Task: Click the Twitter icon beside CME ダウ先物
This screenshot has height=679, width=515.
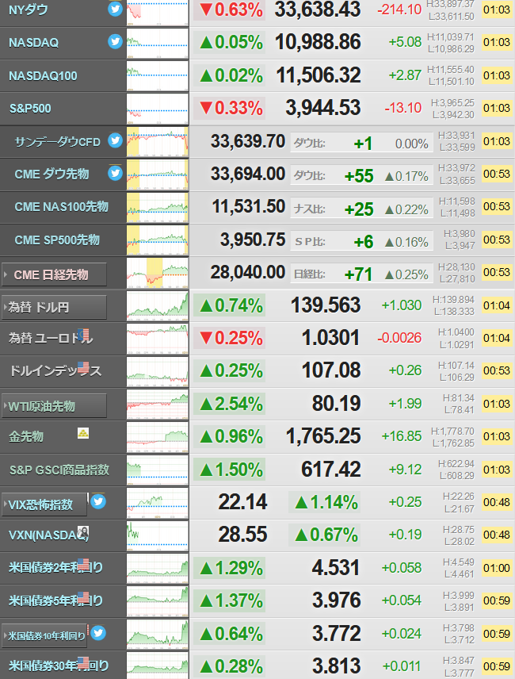Action: click(115, 173)
